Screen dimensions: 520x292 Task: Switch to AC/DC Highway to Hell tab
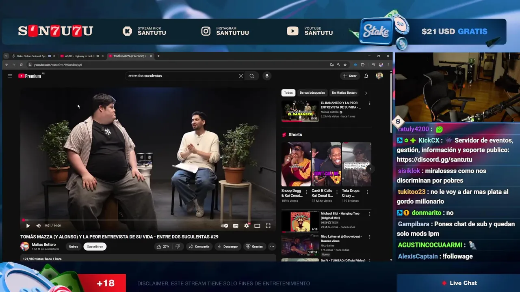tap(80, 56)
